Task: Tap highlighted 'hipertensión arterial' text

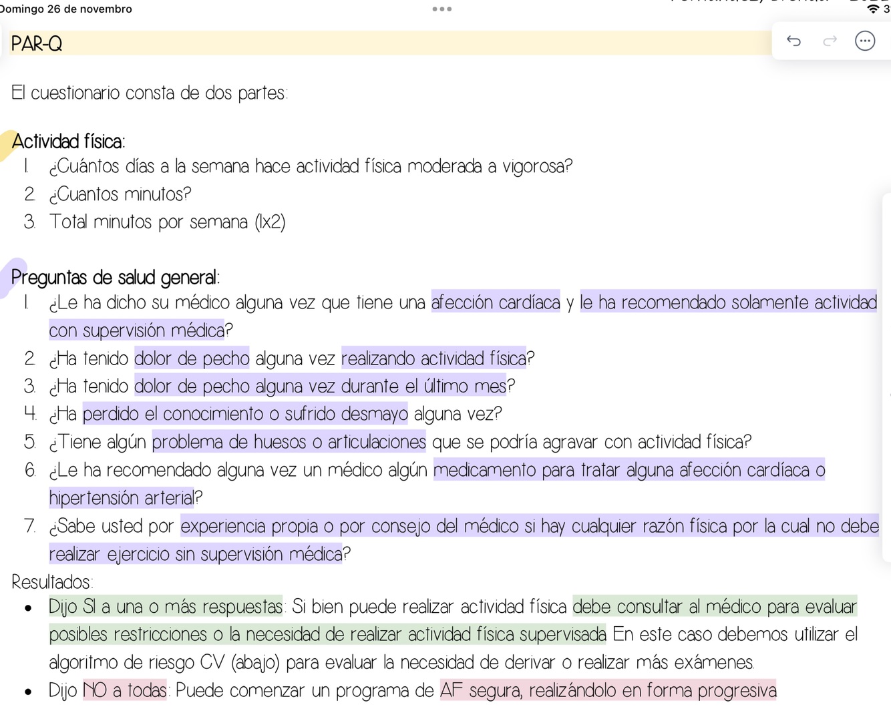Action: 122,498
